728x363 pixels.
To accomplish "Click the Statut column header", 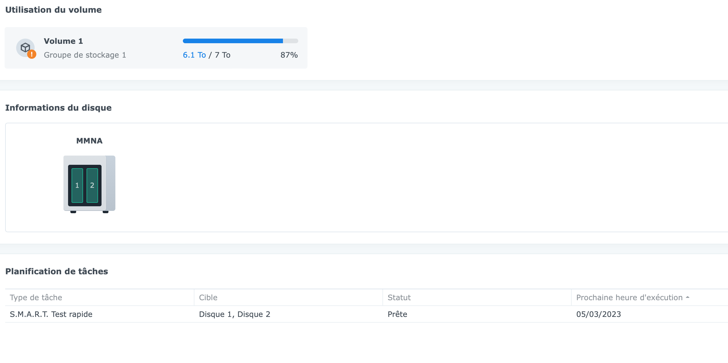I will click(x=399, y=298).
